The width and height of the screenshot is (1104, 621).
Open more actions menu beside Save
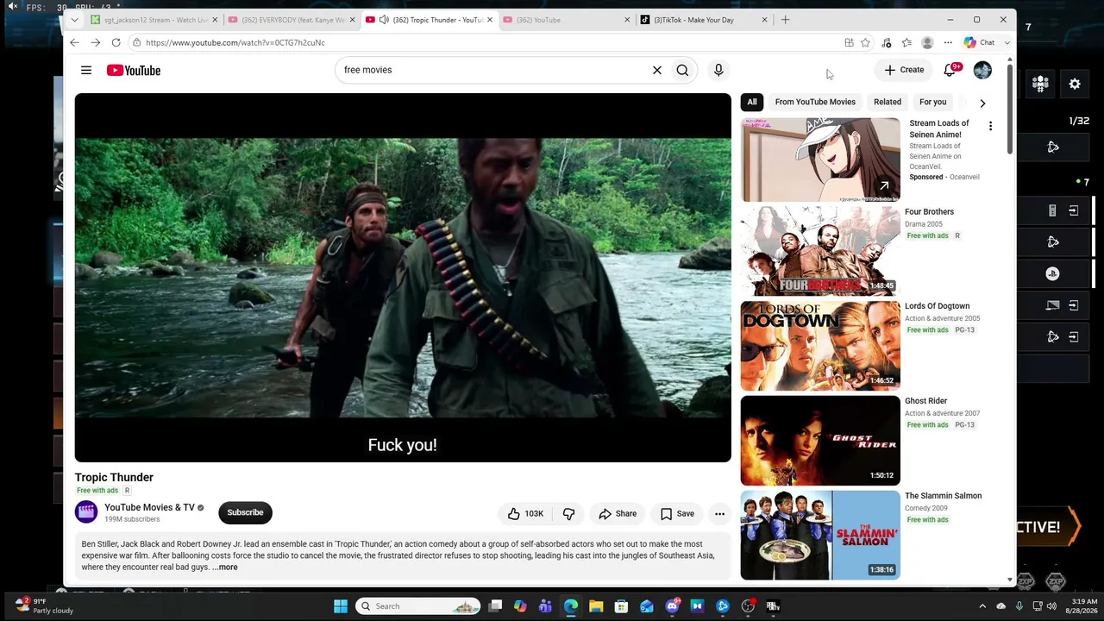point(719,514)
